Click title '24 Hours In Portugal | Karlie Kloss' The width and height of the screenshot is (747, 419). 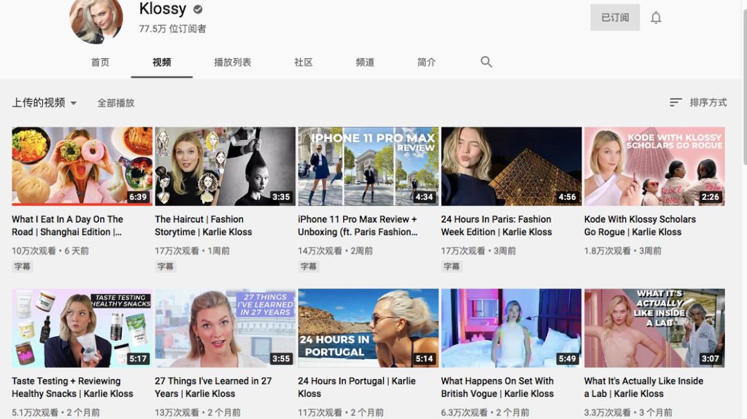coord(357,388)
